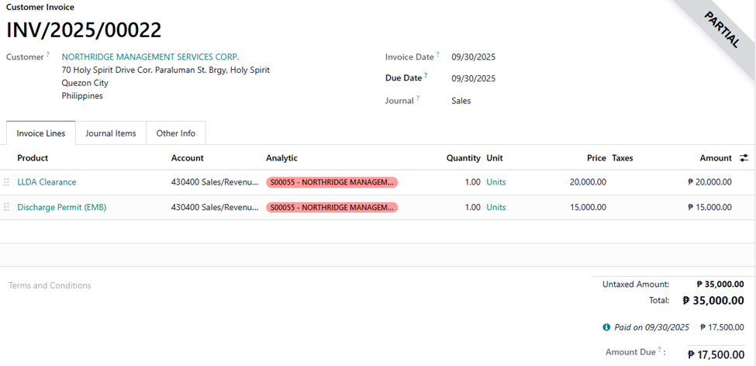This screenshot has height=366, width=756.
Task: Click the help icon beside Invoice Date
Action: (438, 55)
